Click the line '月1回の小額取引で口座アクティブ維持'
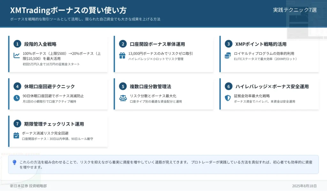The height and width of the screenshot is (191, 327). 49,102
